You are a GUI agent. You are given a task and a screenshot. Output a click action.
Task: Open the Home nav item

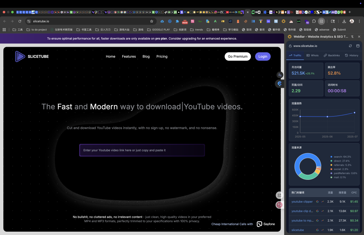(111, 56)
